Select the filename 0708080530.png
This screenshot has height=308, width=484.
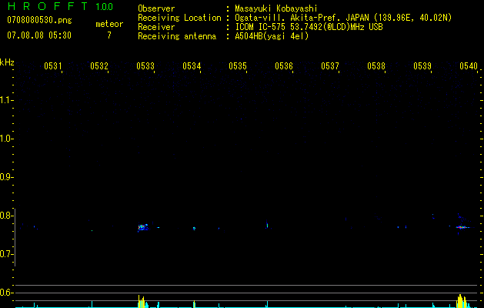point(39,20)
